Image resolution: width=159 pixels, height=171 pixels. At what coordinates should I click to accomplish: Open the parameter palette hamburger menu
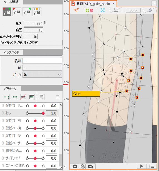coord(58,97)
